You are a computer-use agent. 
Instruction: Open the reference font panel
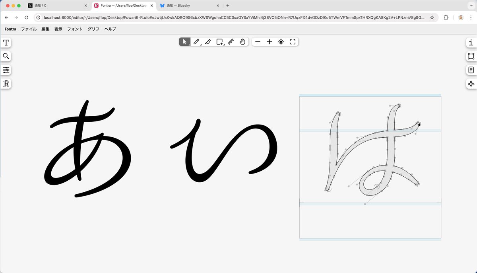click(x=6, y=84)
